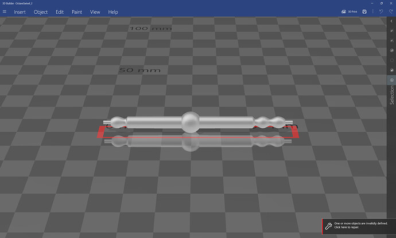Open the Edit menu
Screen dimensions: 396x238
tap(60, 12)
